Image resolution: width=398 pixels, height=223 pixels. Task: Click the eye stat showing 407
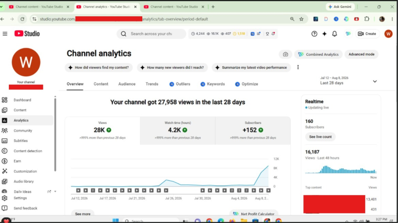[226, 34]
